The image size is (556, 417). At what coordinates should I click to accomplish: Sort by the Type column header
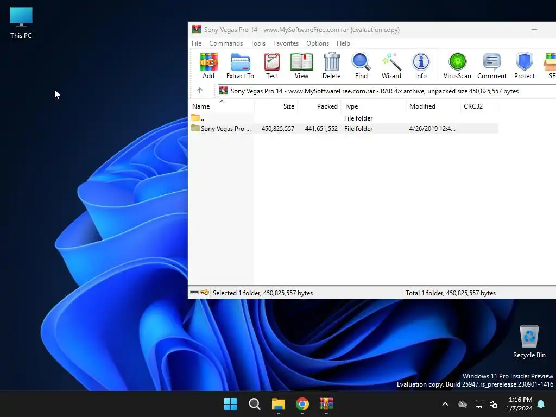click(374, 106)
